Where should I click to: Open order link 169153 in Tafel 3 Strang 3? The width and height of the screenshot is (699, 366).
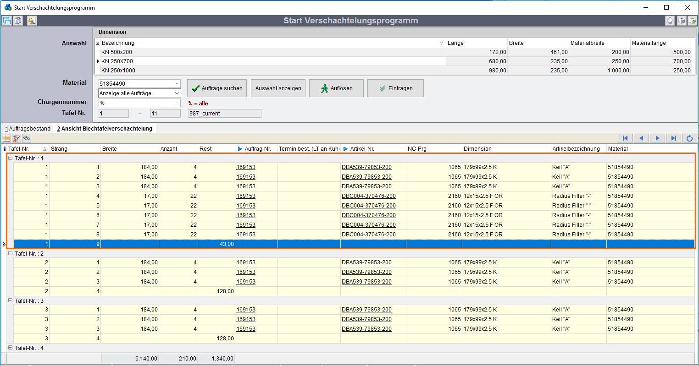[x=246, y=329]
